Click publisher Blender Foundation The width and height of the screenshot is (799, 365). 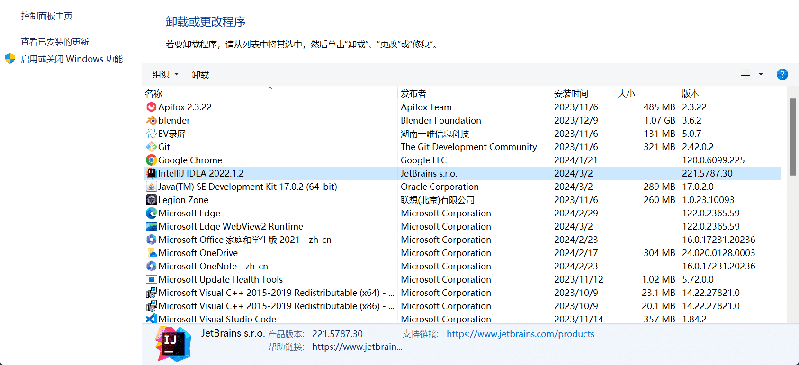point(441,120)
